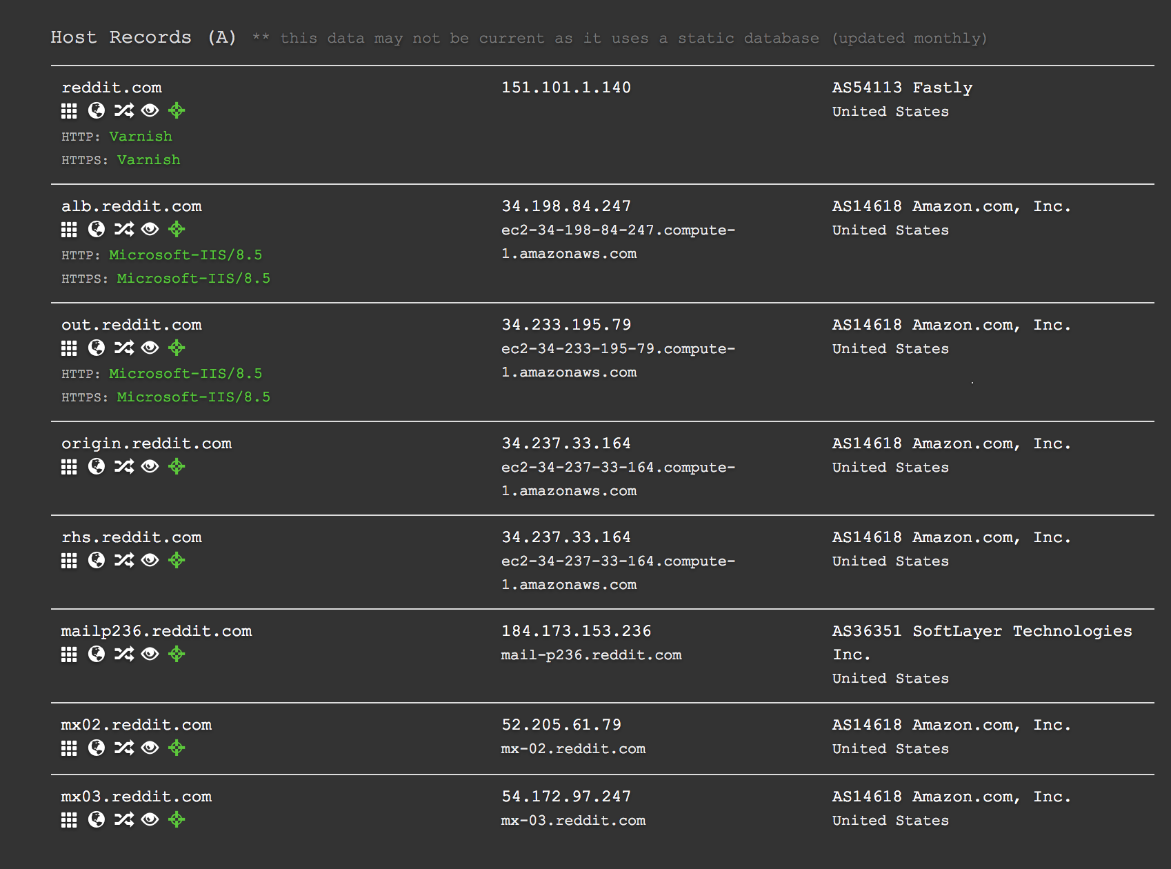The height and width of the screenshot is (869, 1171).
Task: Click HTTP Microsoft-IIS/8.5 link under out.reddit.com
Action: click(x=186, y=374)
